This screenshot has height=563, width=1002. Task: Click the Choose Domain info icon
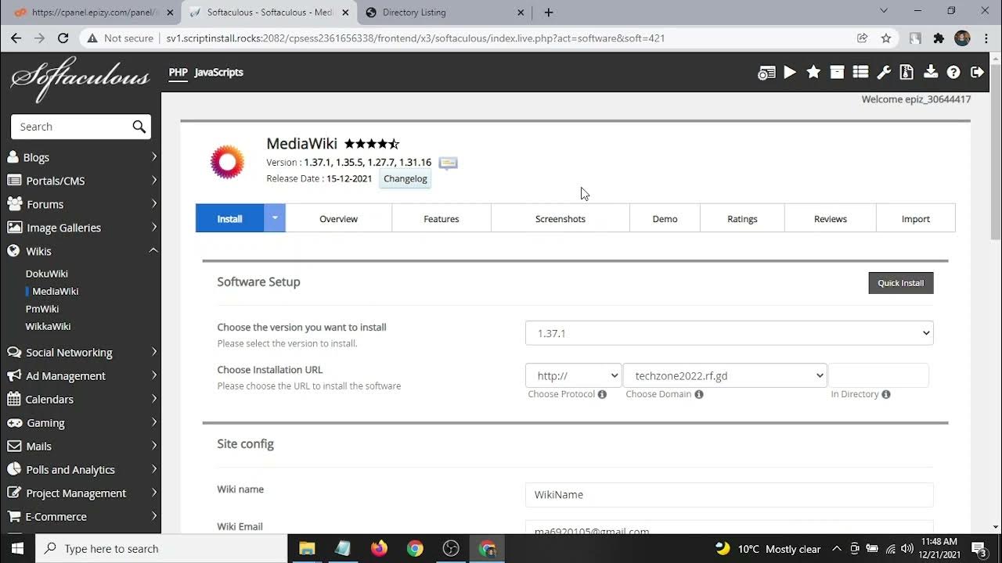coord(699,394)
